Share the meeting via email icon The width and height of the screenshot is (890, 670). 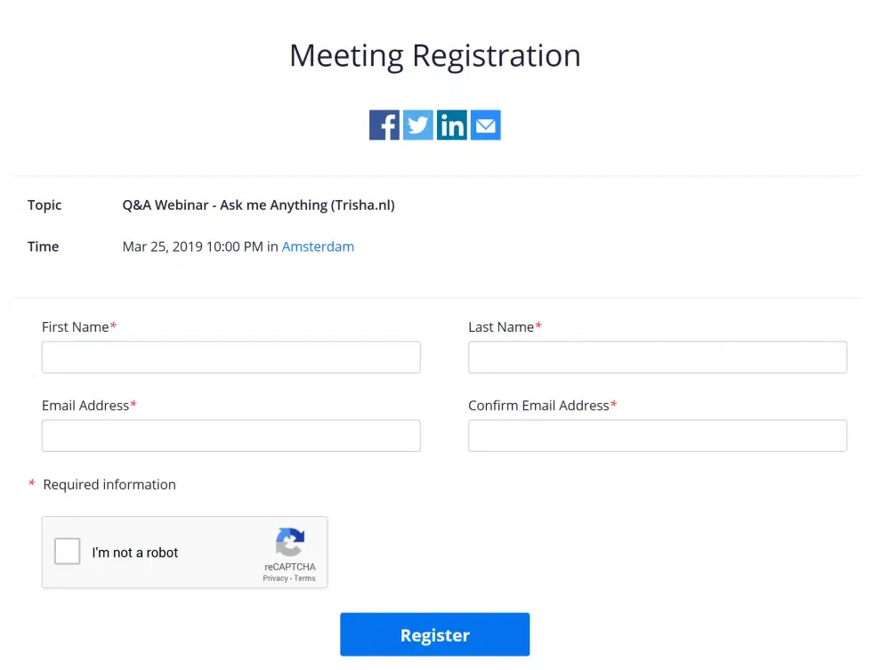[x=486, y=125]
